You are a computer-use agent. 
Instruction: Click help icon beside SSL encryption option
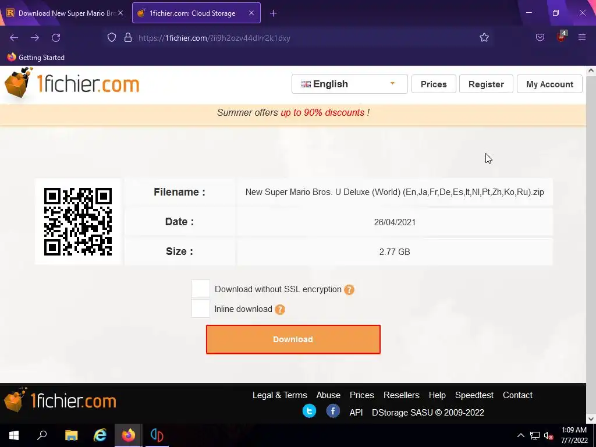(349, 290)
